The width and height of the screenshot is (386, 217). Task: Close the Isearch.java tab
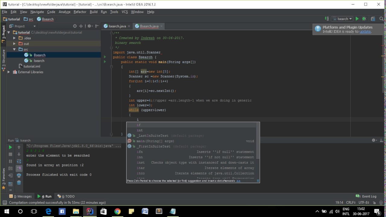click(x=129, y=26)
